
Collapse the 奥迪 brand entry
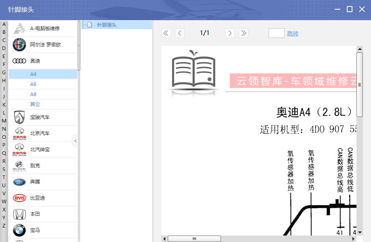pos(43,61)
